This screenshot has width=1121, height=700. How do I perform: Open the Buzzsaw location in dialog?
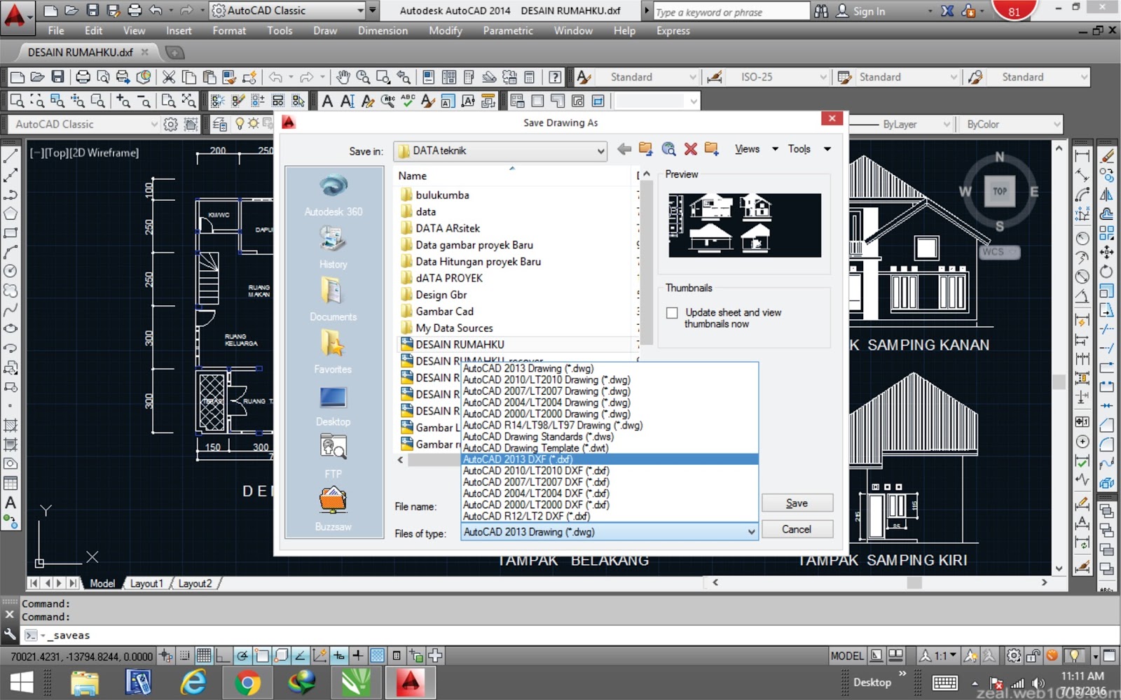tap(333, 509)
